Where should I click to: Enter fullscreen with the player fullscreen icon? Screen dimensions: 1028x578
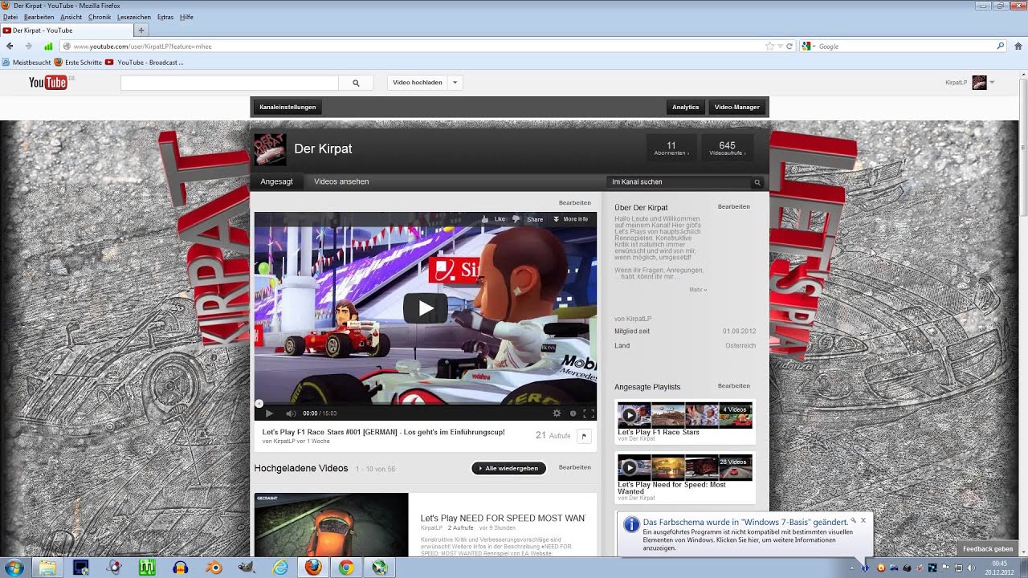point(588,413)
